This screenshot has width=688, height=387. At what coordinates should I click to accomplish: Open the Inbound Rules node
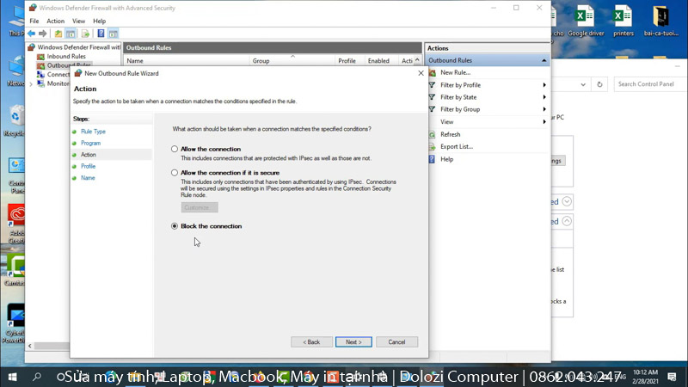click(65, 57)
